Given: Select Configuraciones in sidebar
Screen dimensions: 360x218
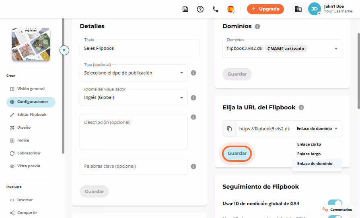Looking at the screenshot, I should click(x=31, y=102).
